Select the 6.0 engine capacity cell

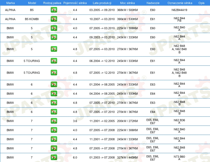(x=75, y=157)
